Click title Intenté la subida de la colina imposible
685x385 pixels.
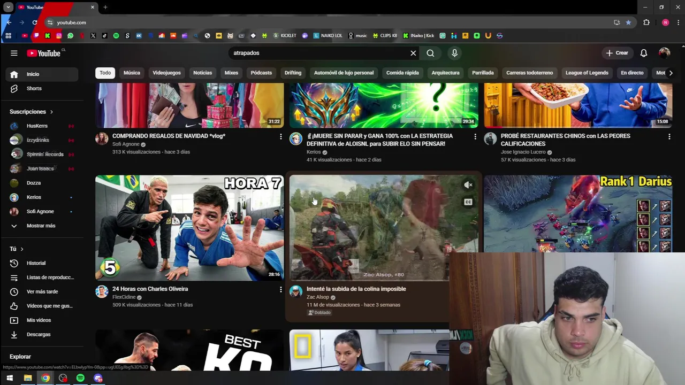(356, 289)
